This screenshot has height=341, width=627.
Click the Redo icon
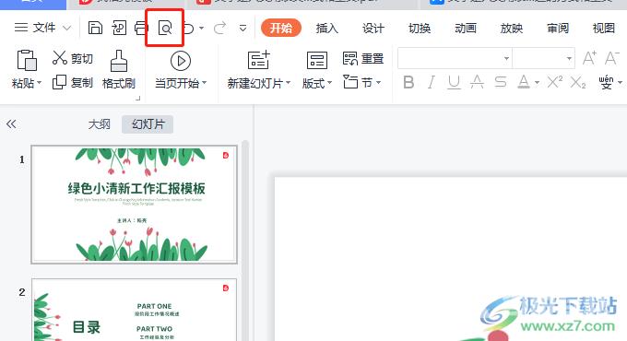(219, 28)
